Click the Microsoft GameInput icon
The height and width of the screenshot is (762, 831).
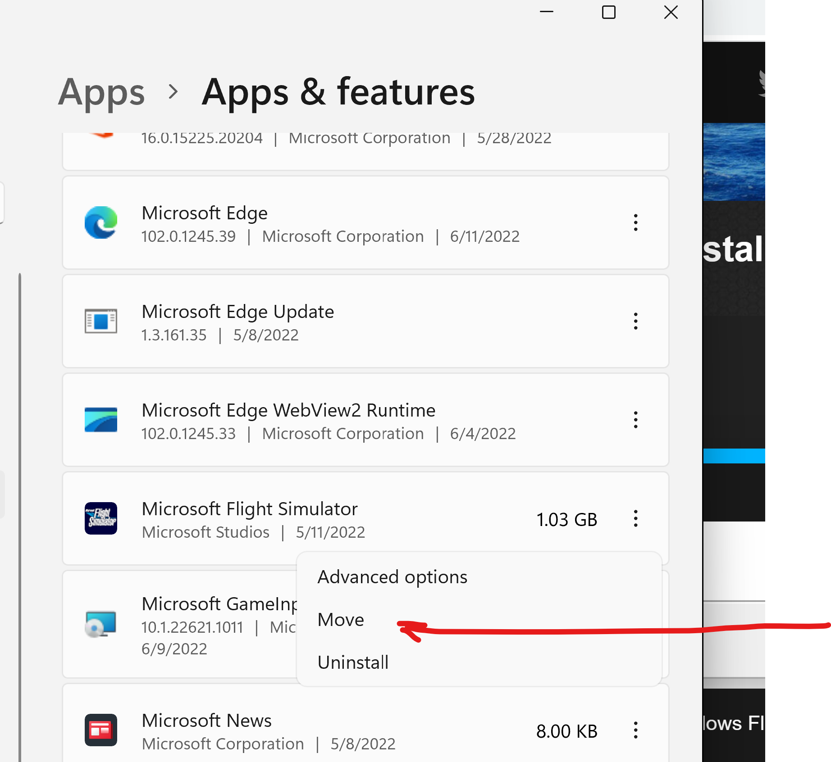click(x=101, y=624)
